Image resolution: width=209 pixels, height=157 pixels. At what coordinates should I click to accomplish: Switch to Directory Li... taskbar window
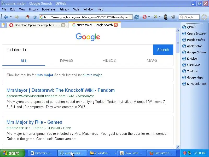click(x=42, y=153)
